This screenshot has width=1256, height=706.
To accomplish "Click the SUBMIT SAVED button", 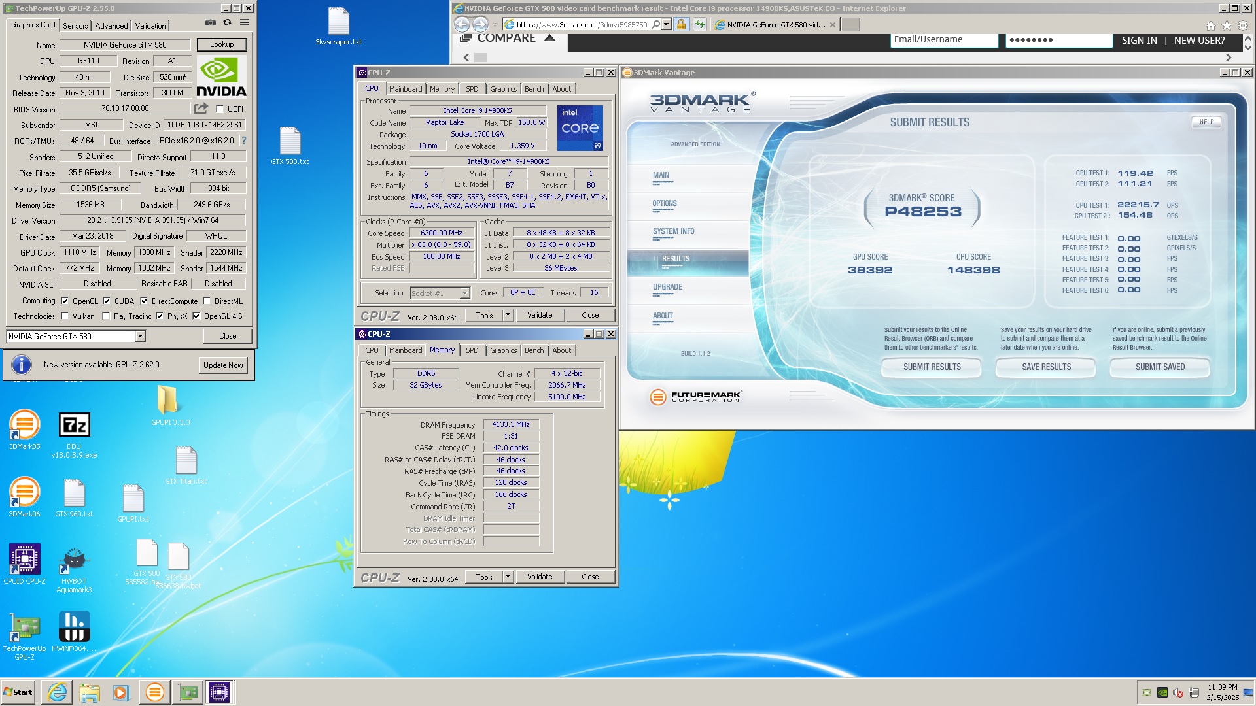I will pyautogui.click(x=1160, y=367).
